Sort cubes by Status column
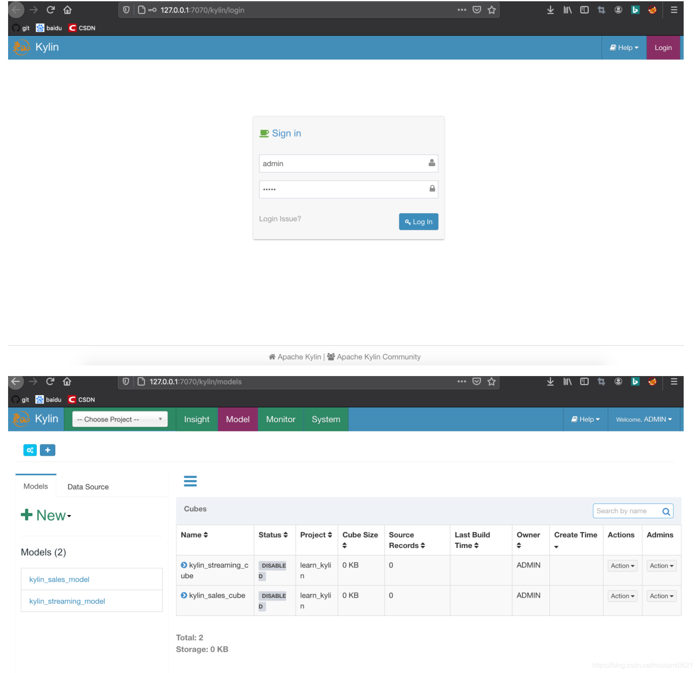Screen dimensions: 696x673 pyautogui.click(x=273, y=535)
